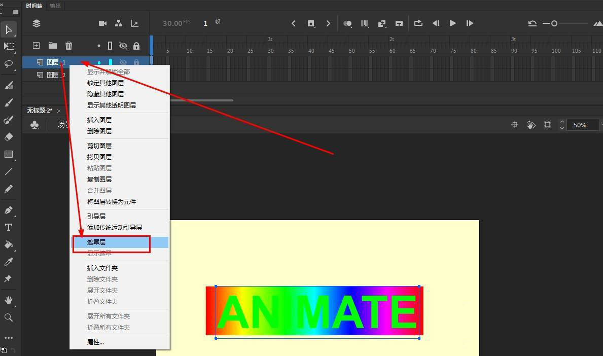Select the 无标题-2* document tab
The width and height of the screenshot is (603, 356).
(x=40, y=111)
